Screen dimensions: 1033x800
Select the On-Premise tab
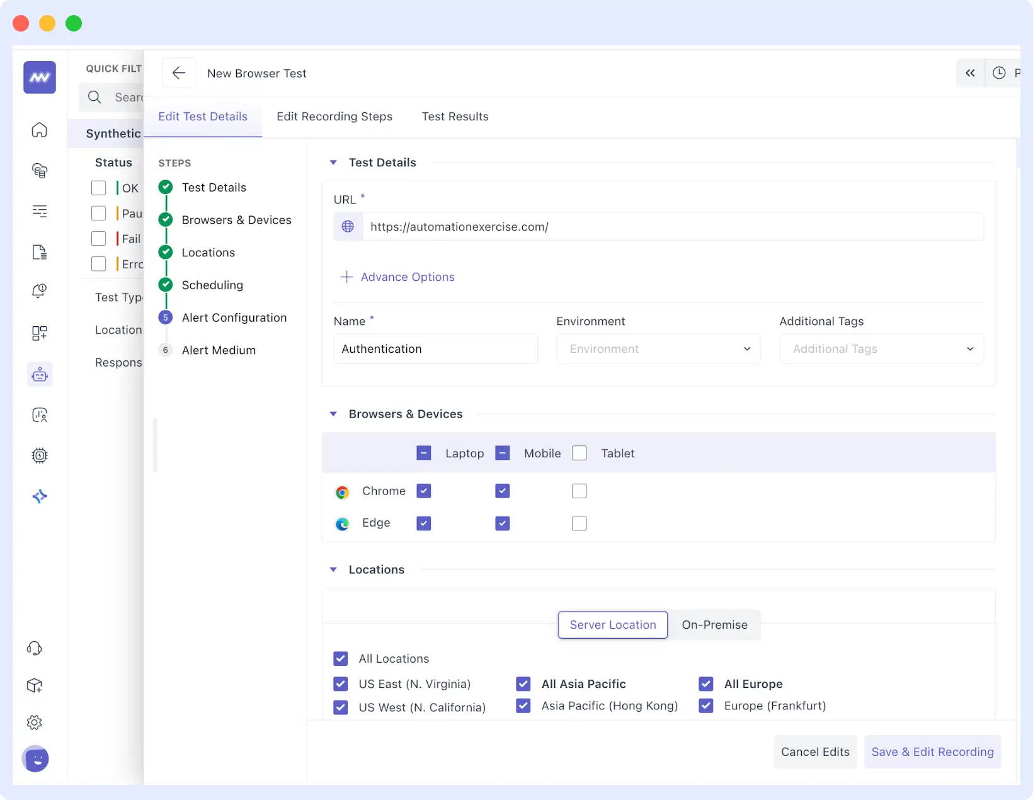[x=714, y=625]
